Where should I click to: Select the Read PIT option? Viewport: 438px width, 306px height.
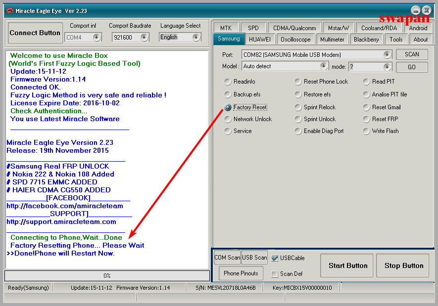[366, 82]
